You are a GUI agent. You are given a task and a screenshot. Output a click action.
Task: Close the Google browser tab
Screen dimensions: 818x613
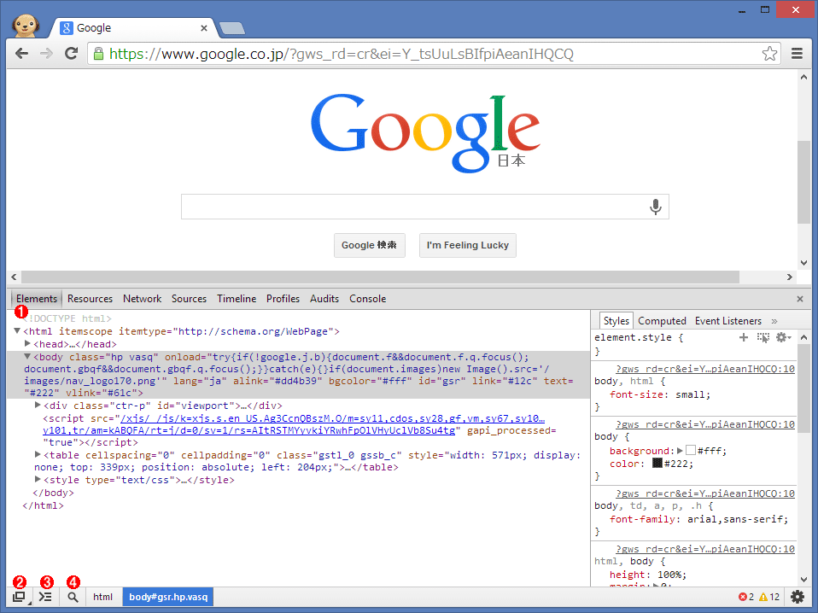coord(204,28)
